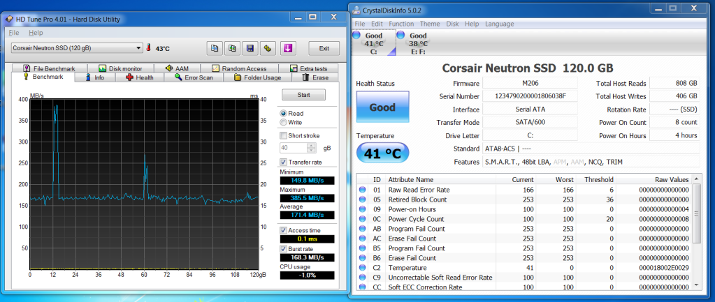Click the Attribute Name column header

tap(440, 180)
